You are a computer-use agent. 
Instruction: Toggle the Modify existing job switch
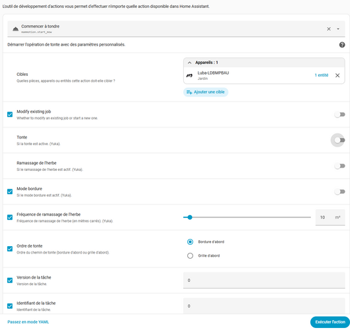click(339, 114)
